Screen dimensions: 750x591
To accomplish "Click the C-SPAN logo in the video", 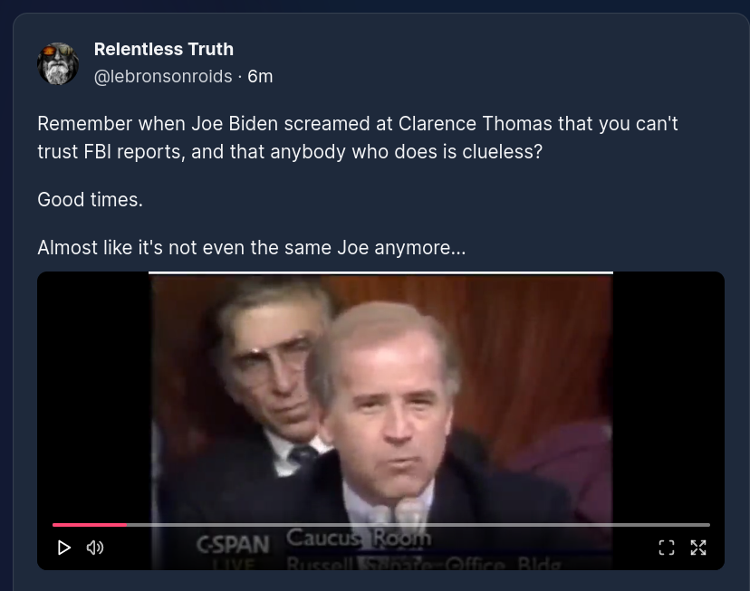I will [233, 545].
